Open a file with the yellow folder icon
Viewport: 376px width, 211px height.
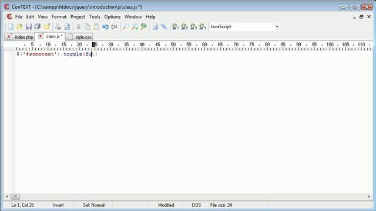[x=19, y=26]
